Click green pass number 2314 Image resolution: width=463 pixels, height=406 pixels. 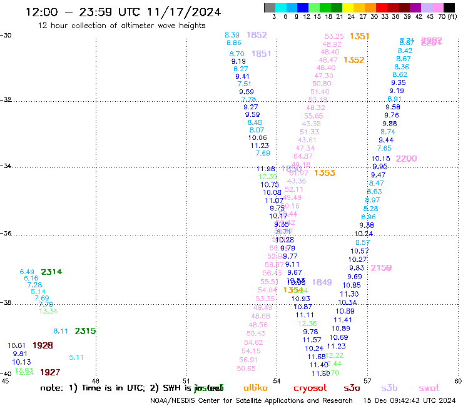click(x=51, y=272)
